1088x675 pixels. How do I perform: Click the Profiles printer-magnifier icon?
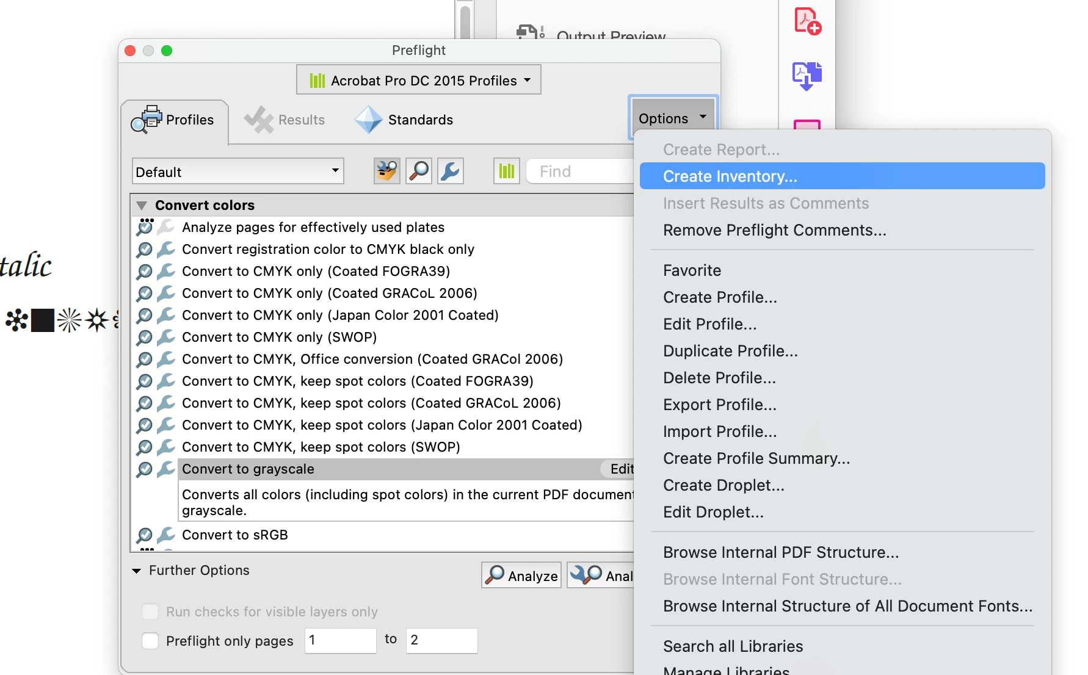147,120
